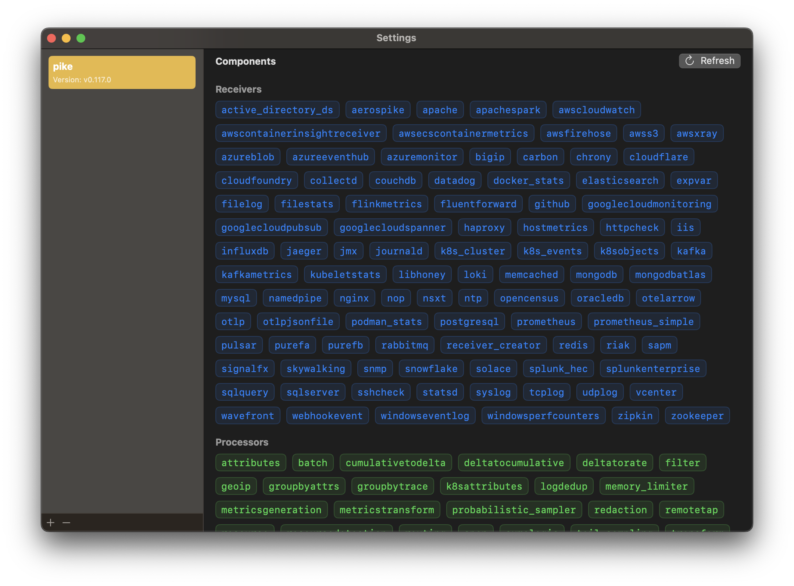
Task: Click the mongodbatlas receiver tag
Action: click(x=670, y=275)
